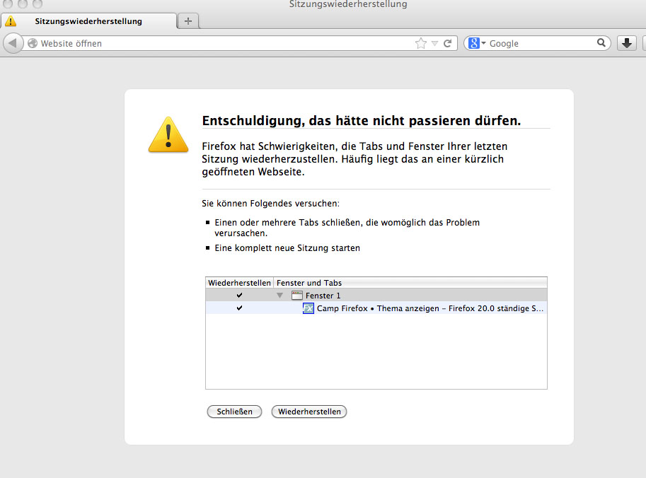Open the Downloads arrow button
Screen dimensions: 646x478
click(627, 43)
